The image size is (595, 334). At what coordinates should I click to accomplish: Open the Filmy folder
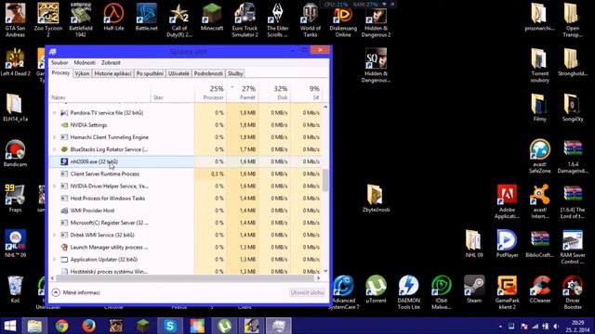pos(539,108)
